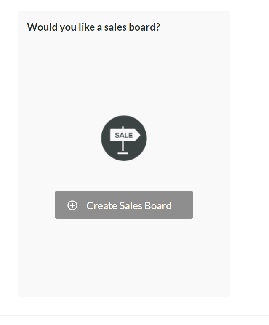The height and width of the screenshot is (325, 269).
Task: Click the light gray card margin under the dashed box
Action: coord(124,290)
